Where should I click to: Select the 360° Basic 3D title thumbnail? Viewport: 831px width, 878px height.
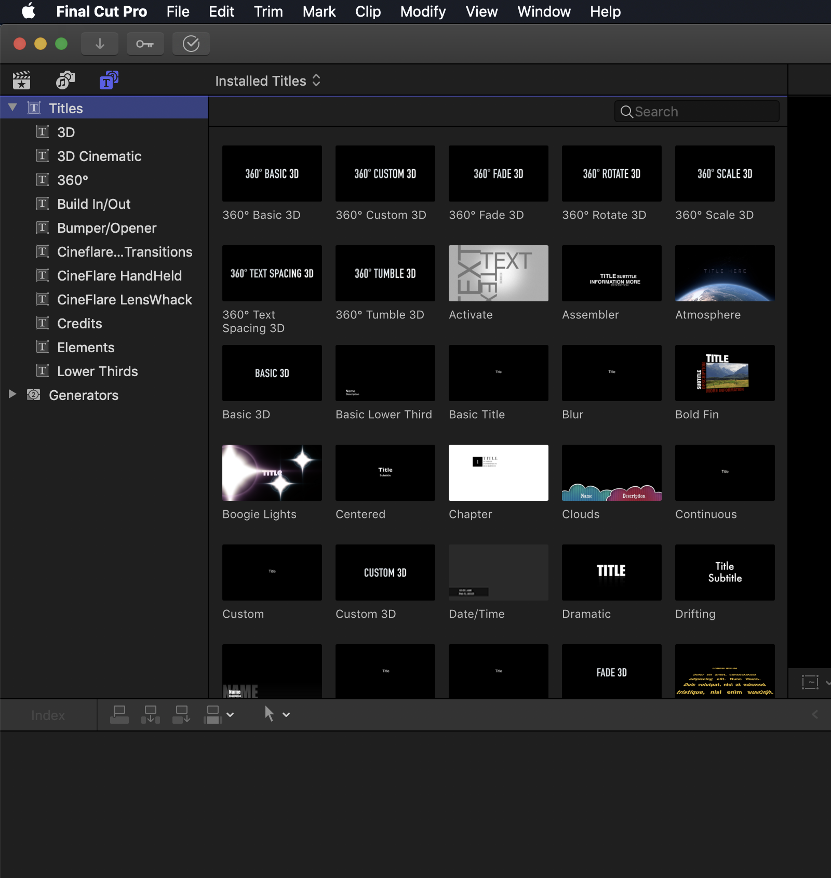272,174
